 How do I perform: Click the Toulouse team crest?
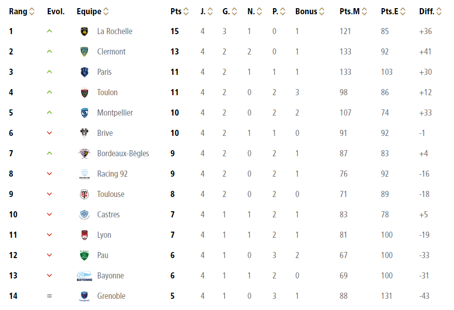click(85, 194)
